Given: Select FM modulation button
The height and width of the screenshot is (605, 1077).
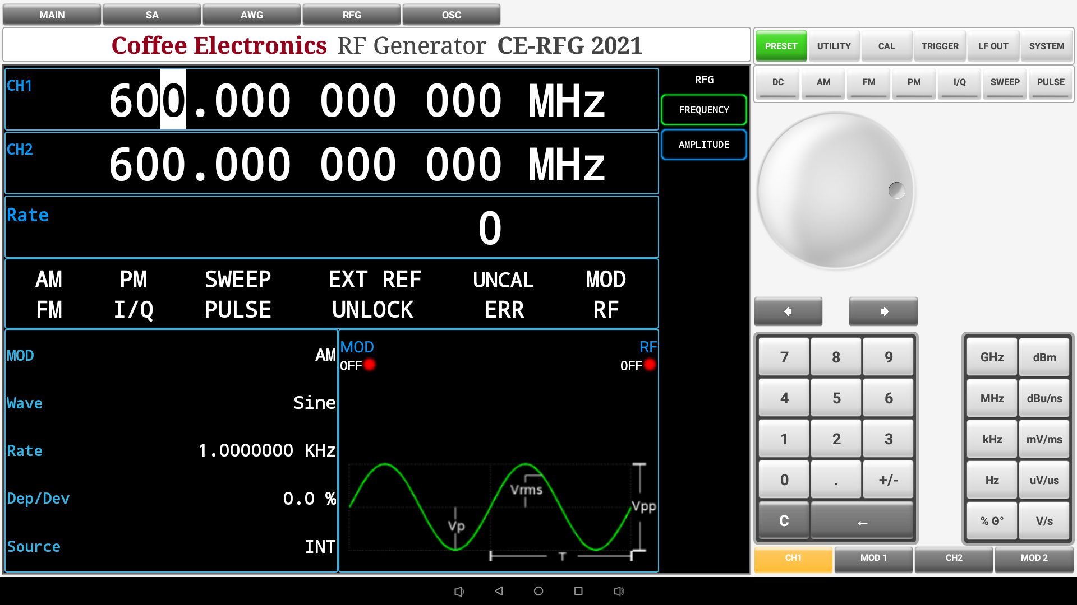Looking at the screenshot, I should [x=869, y=83].
